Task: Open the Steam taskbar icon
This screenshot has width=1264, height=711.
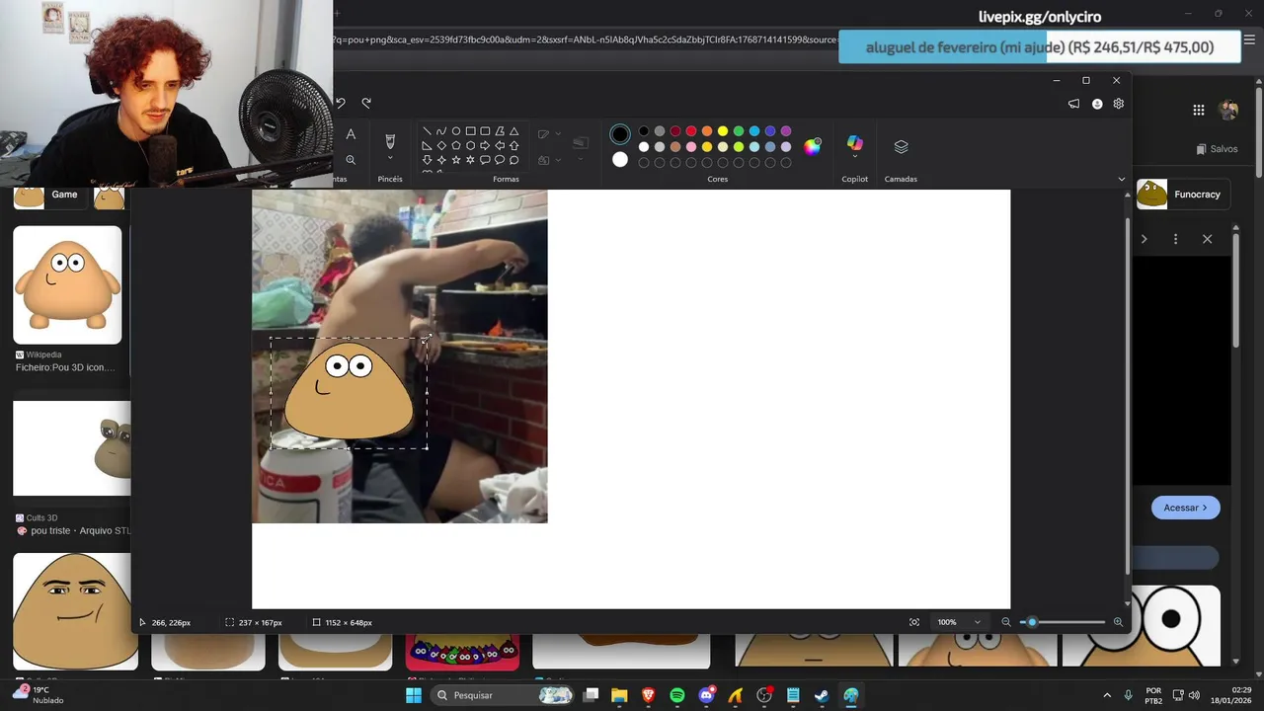Action: (822, 695)
